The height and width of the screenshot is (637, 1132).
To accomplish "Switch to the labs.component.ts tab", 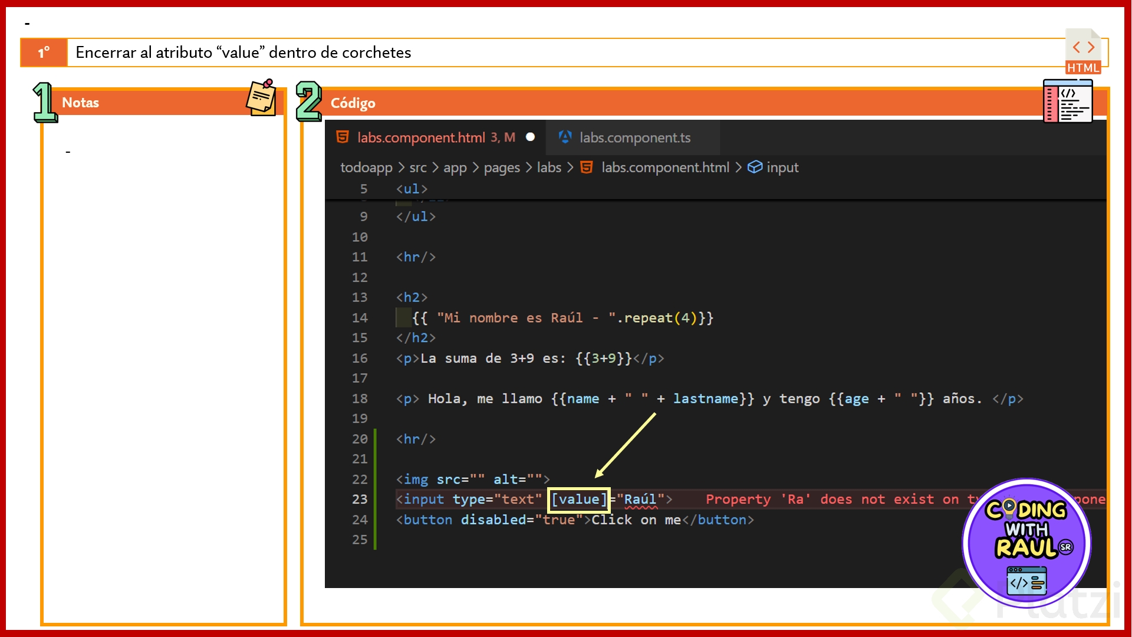I will (634, 137).
